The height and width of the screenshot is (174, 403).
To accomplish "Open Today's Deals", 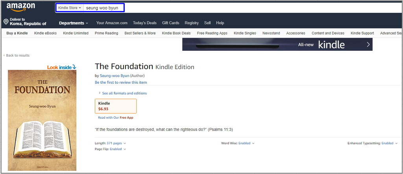I will click(x=145, y=23).
